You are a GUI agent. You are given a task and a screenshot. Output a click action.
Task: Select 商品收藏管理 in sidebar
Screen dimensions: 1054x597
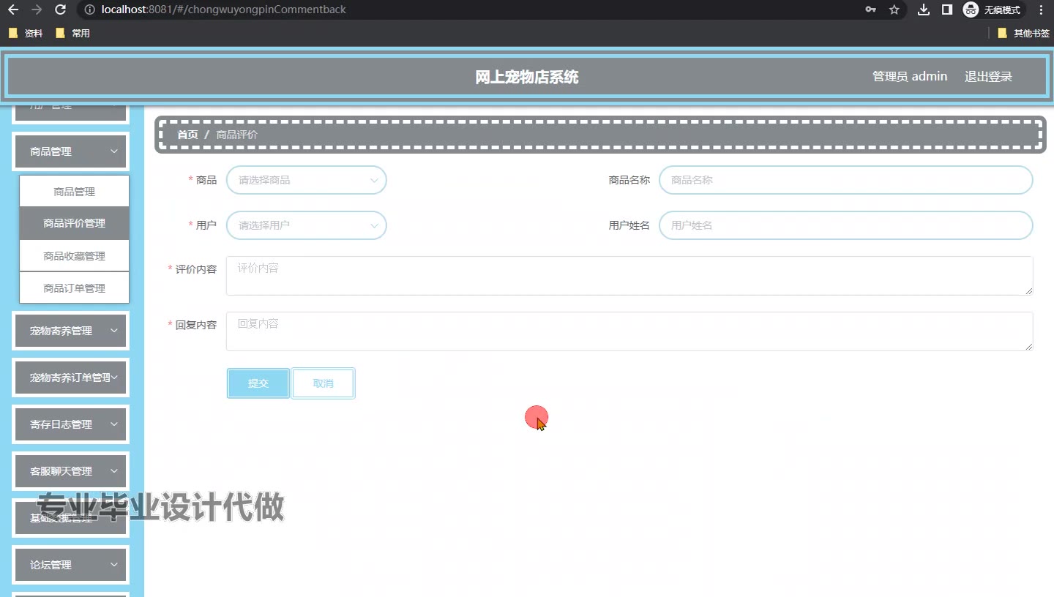tap(74, 256)
